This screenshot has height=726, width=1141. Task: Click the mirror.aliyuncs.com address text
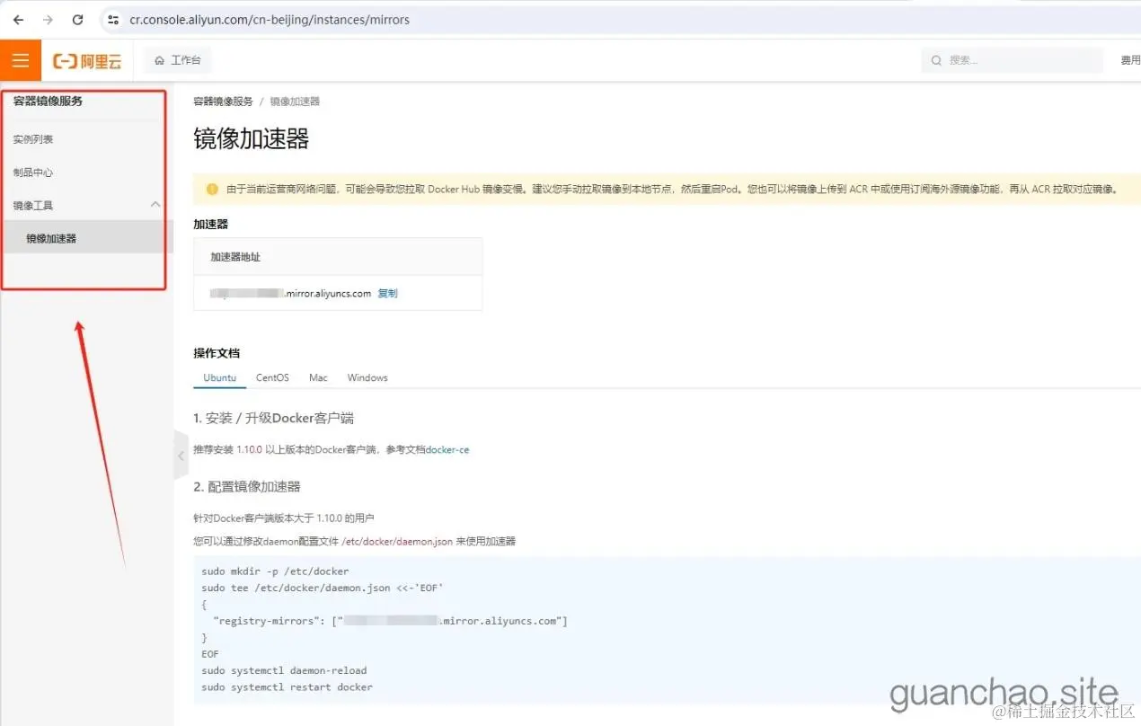[327, 293]
